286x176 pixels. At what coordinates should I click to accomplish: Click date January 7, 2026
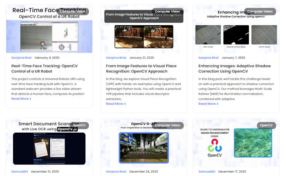[233, 58]
